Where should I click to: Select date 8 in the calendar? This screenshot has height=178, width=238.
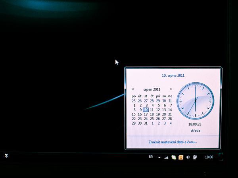click(x=134, y=110)
